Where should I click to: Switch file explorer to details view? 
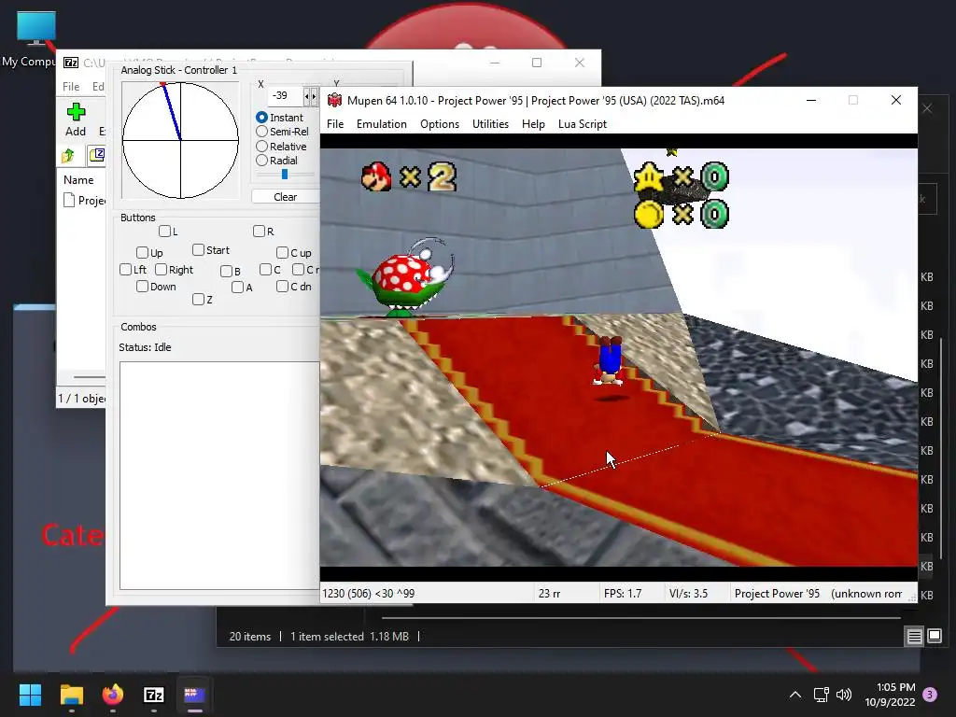click(914, 637)
